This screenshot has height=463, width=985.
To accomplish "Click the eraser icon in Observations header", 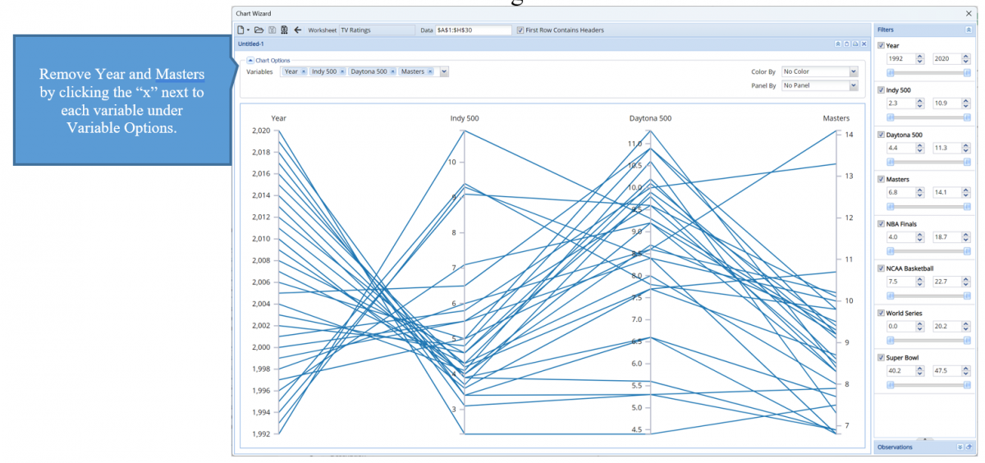I will 969,447.
